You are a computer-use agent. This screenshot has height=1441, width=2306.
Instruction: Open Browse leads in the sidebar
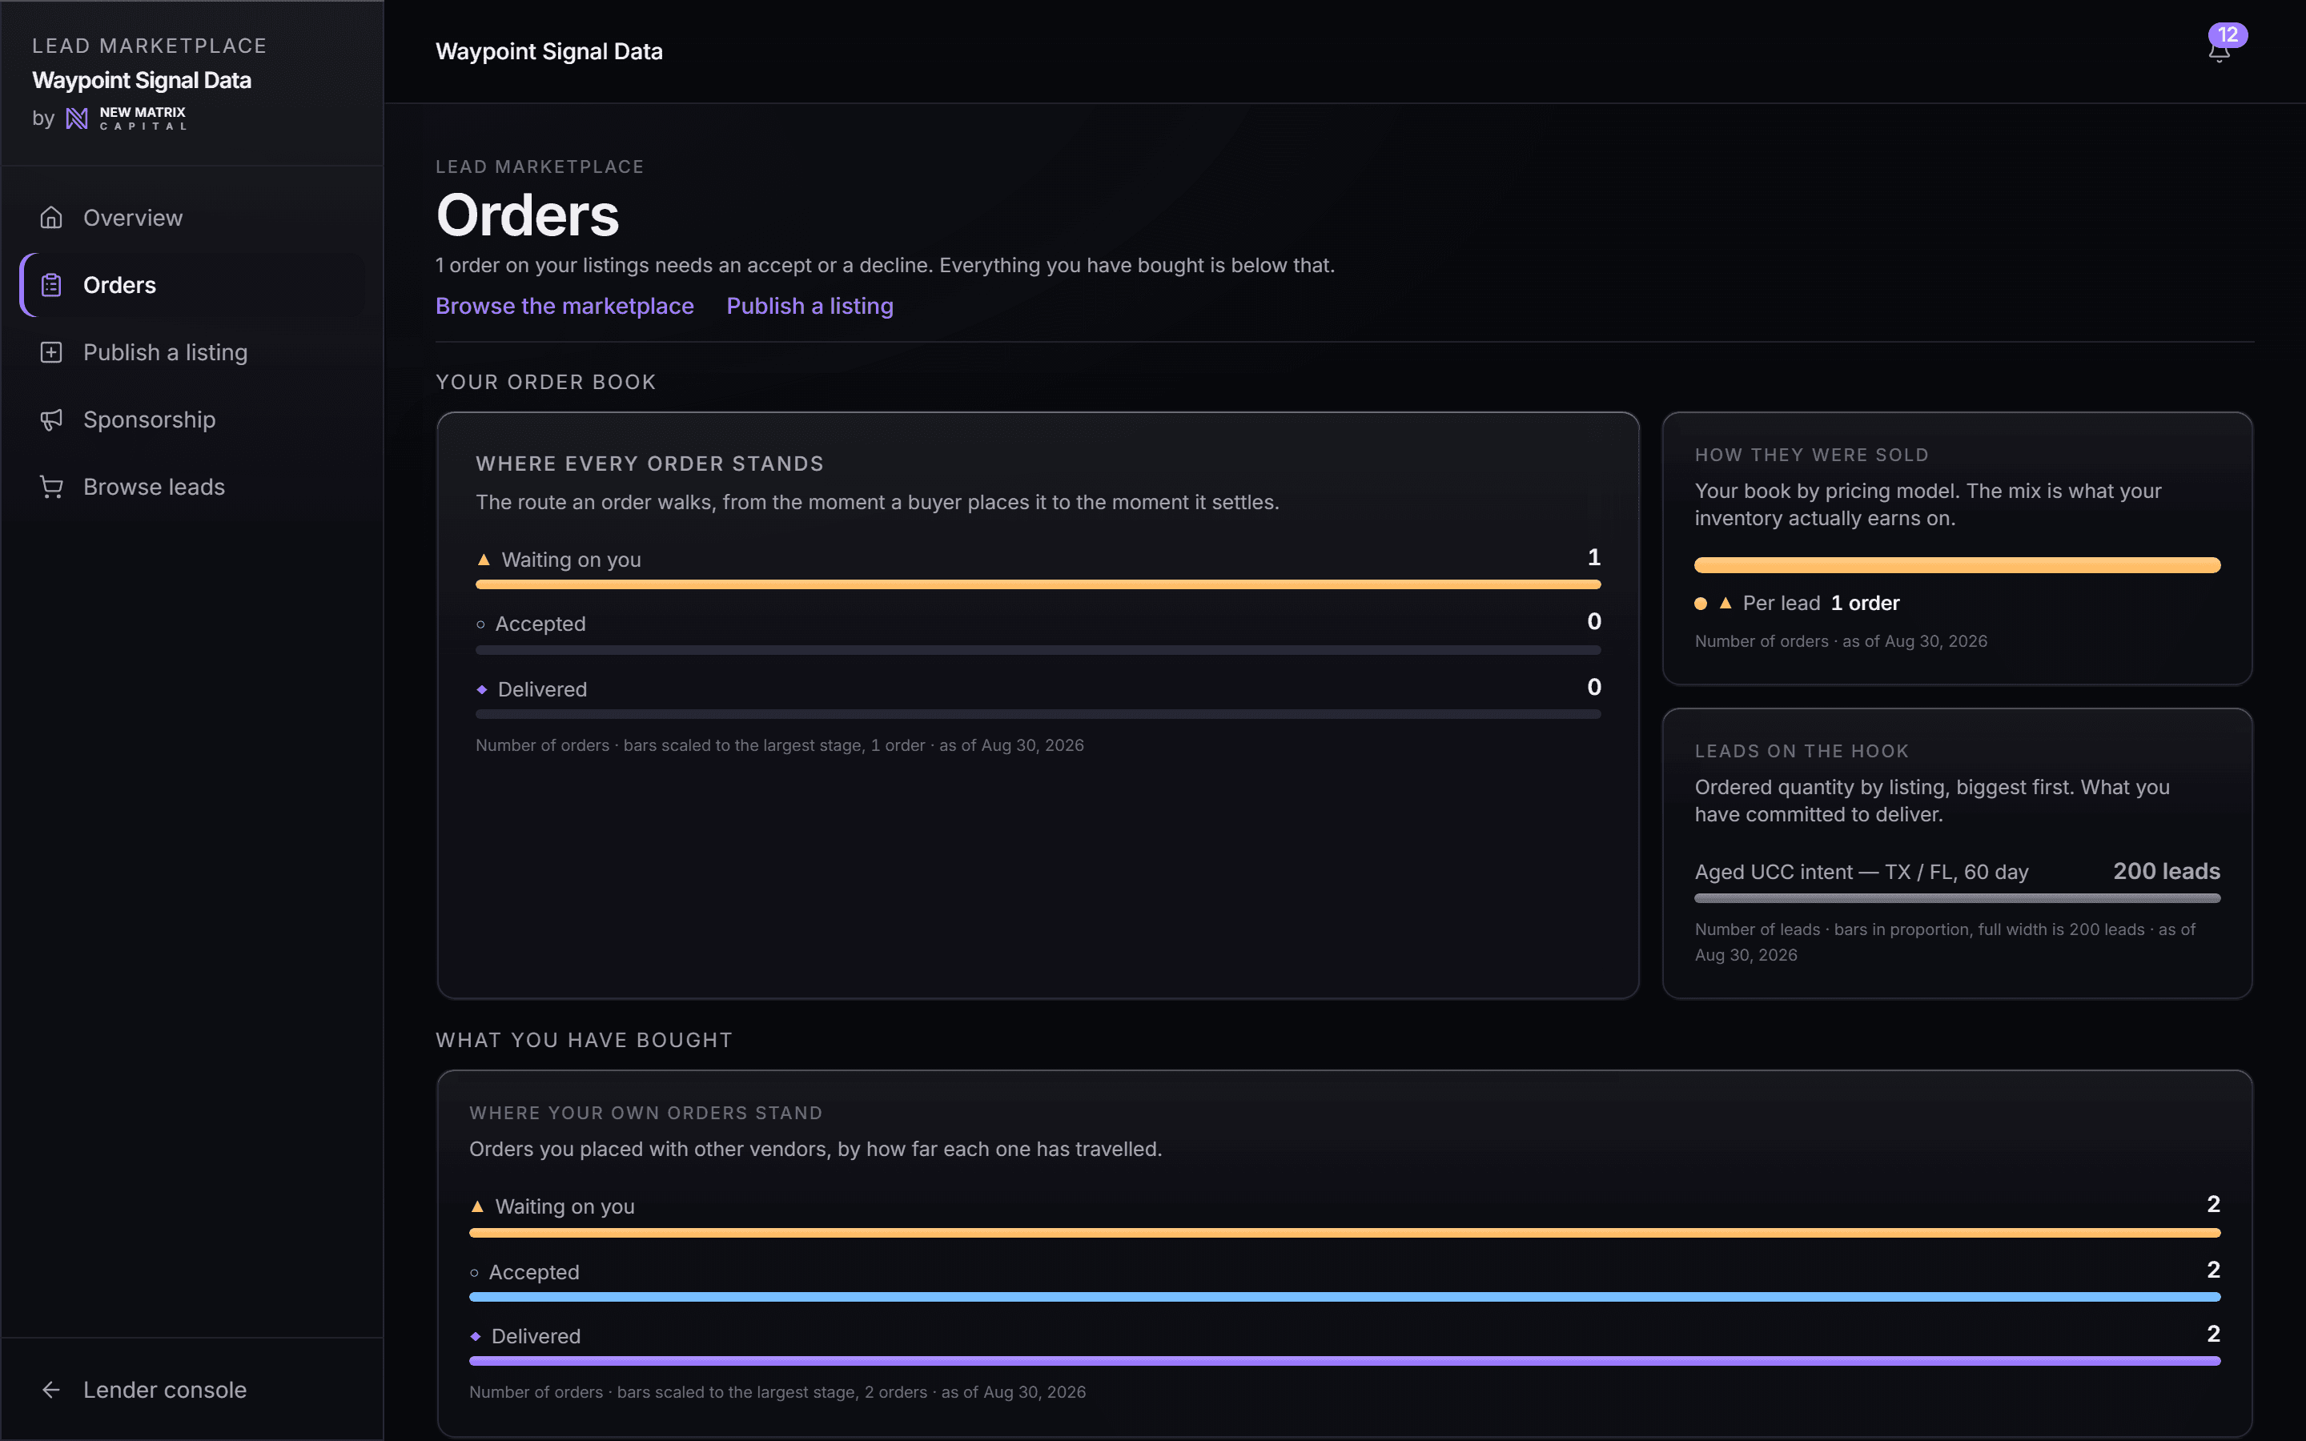[192, 487]
